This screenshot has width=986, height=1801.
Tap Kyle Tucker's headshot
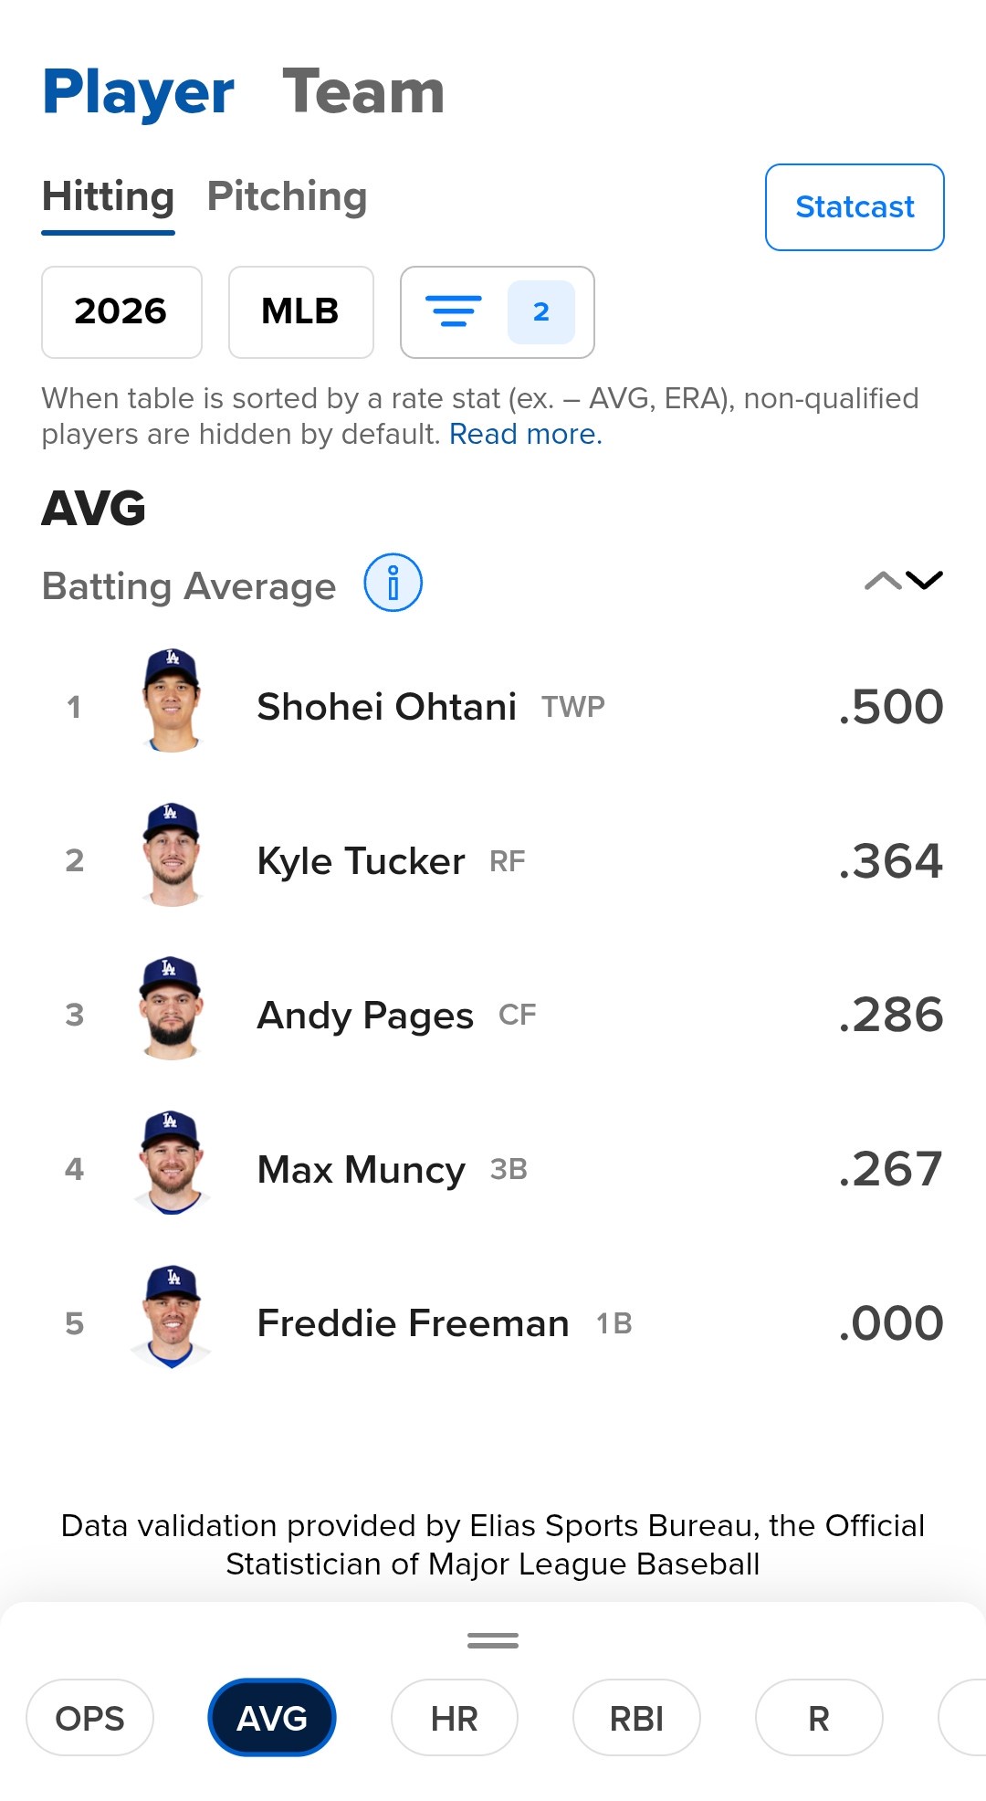(x=172, y=855)
